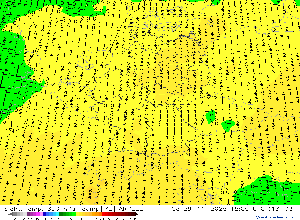The image size is (300, 220).
Task: Open the weatheronline.co.uk copyright link
Action: click(274, 217)
